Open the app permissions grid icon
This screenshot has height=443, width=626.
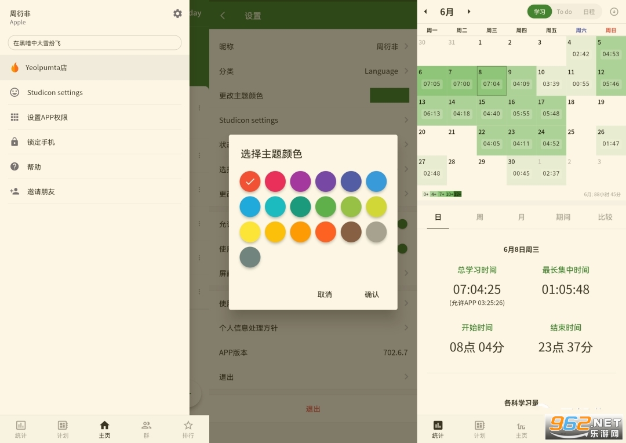[x=15, y=117]
